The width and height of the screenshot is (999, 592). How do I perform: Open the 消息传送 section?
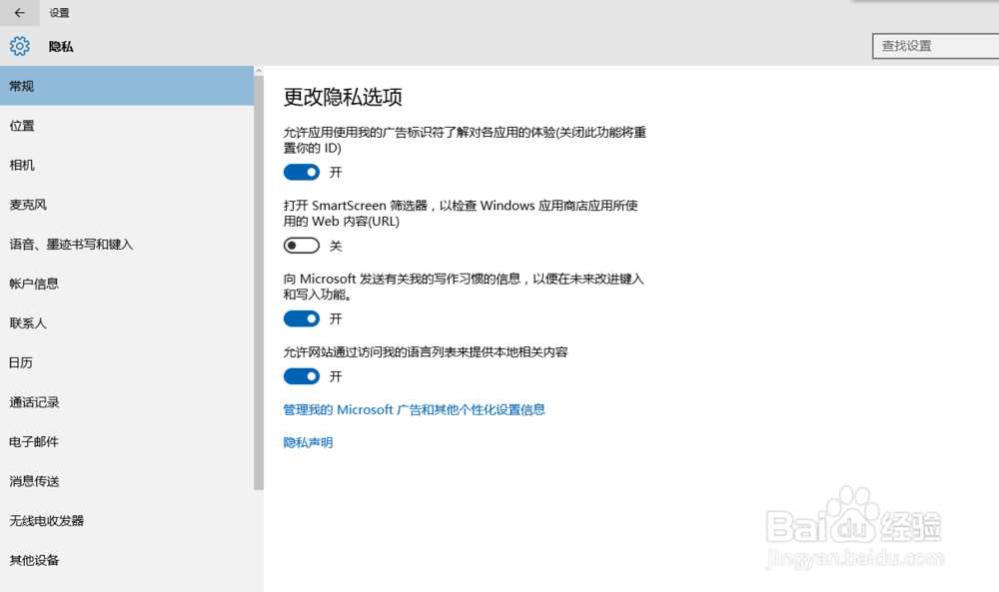pyautogui.click(x=127, y=480)
